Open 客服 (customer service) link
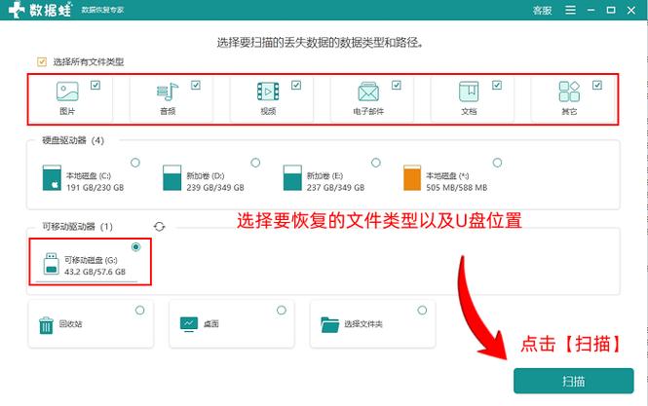This screenshot has width=648, height=406. (x=542, y=11)
